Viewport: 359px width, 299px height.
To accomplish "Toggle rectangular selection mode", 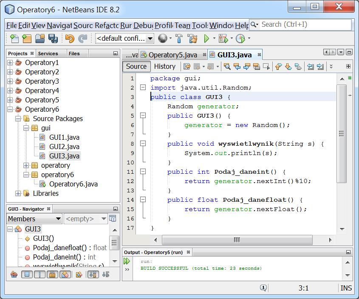I will coord(266,66).
